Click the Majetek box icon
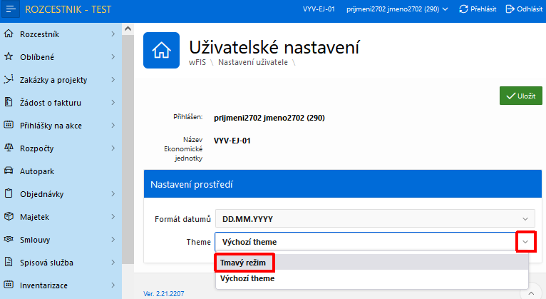Image resolution: width=546 pixels, height=299 pixels. (x=9, y=216)
